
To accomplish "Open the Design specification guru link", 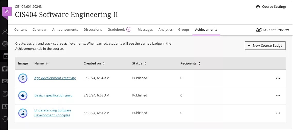I will coord(53,95).
